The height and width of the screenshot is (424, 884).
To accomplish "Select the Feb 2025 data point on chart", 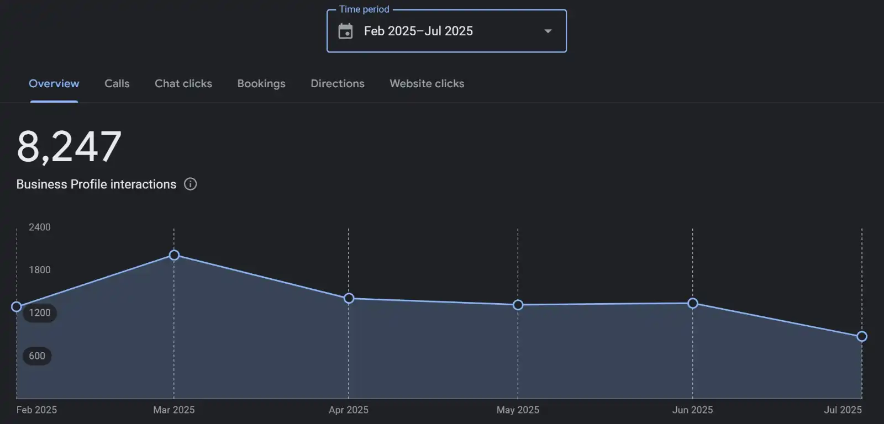I will tap(17, 307).
